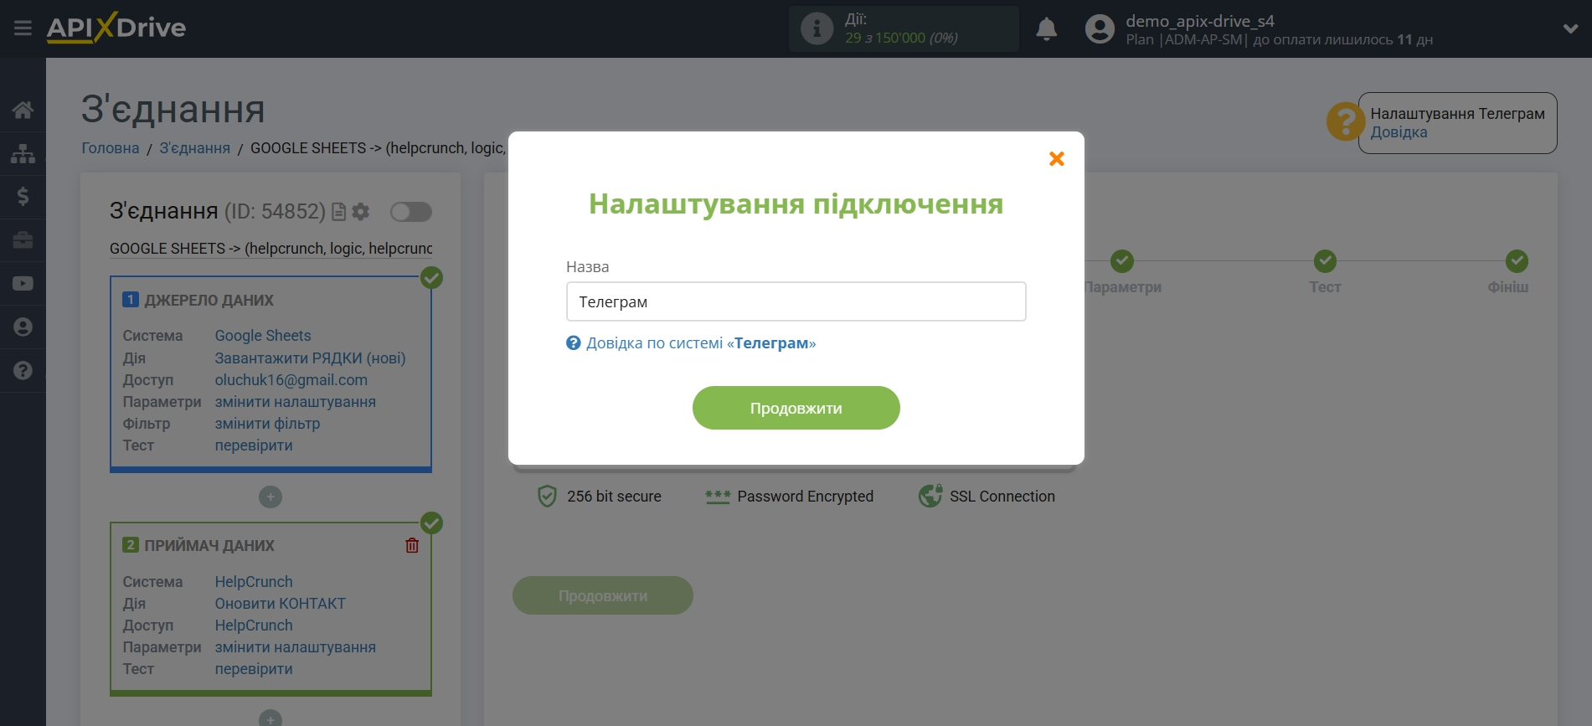Click the green Продовжити button in dialog
This screenshot has width=1592, height=726.
coord(796,408)
